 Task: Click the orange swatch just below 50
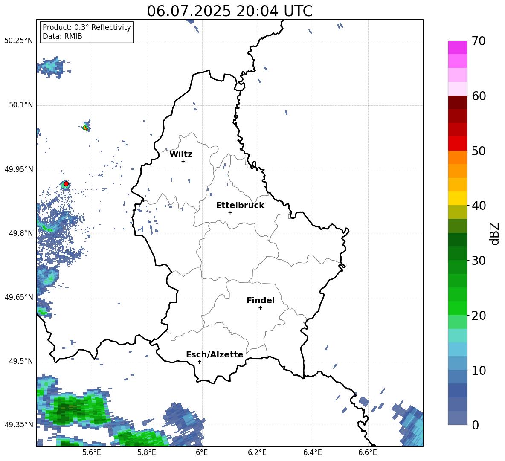point(457,157)
